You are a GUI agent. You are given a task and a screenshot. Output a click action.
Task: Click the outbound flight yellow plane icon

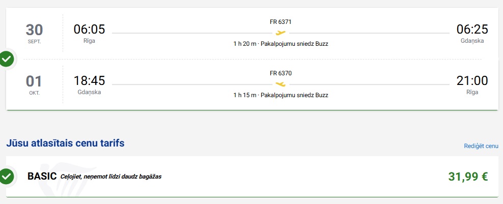point(281,33)
